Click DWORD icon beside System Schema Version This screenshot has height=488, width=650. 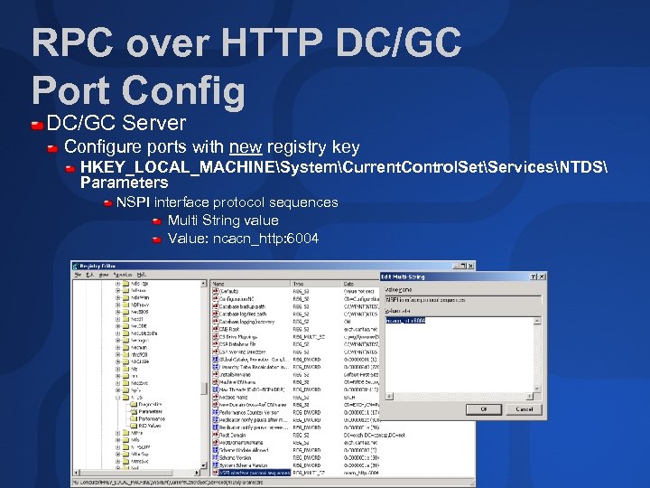click(215, 465)
